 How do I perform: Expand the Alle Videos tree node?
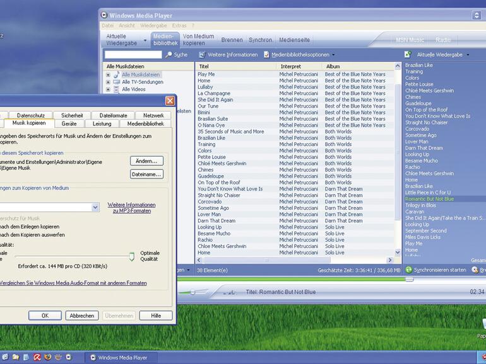click(x=108, y=89)
